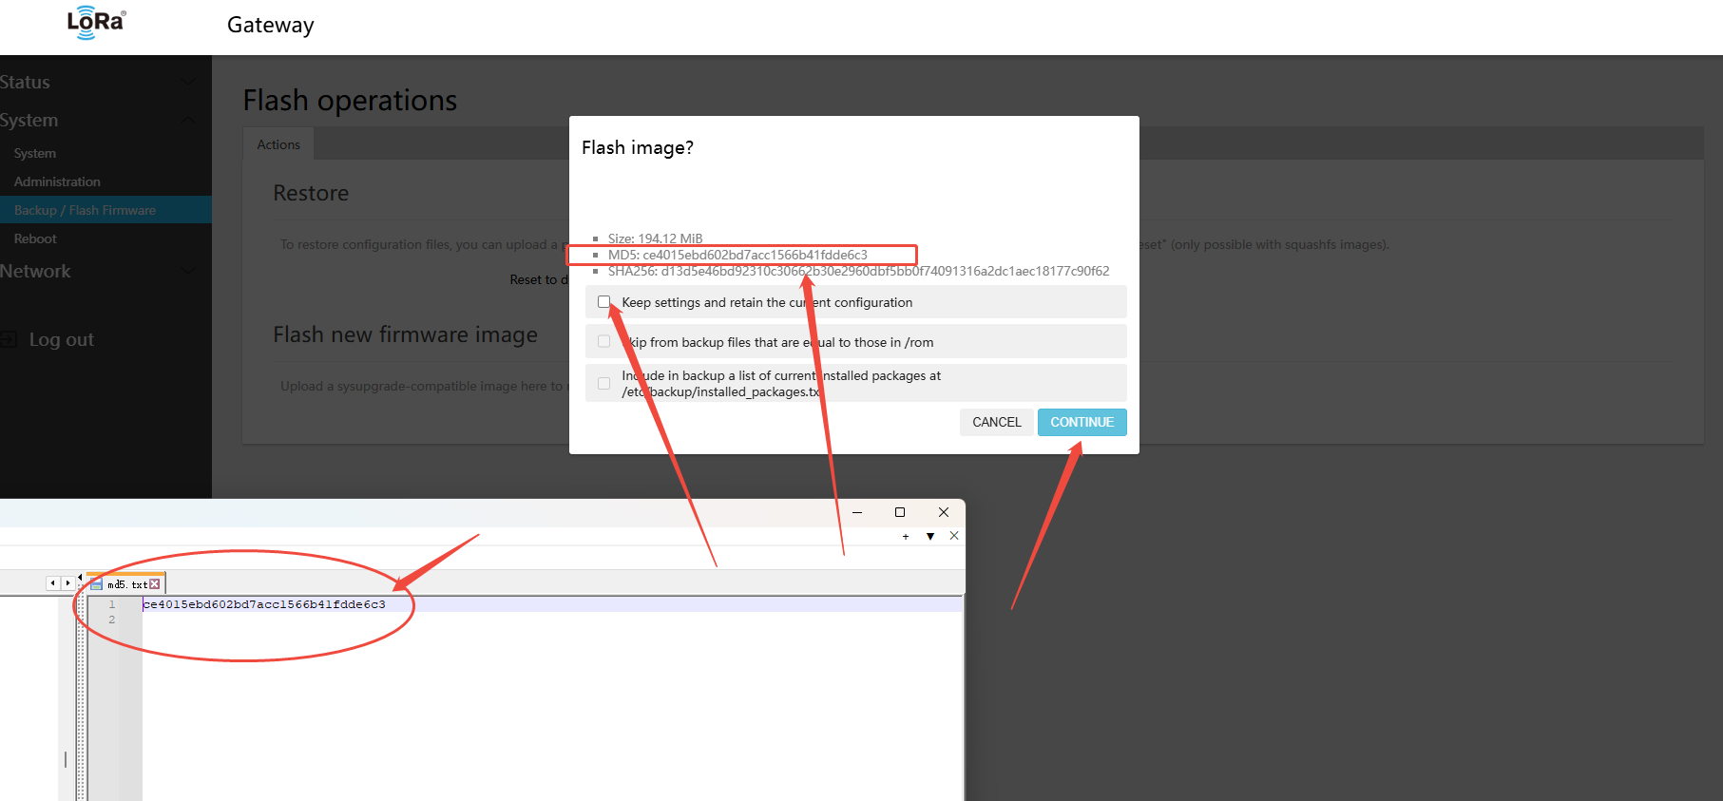Close the md5.txt tab with red X
This screenshot has height=801, width=1723.
click(155, 584)
